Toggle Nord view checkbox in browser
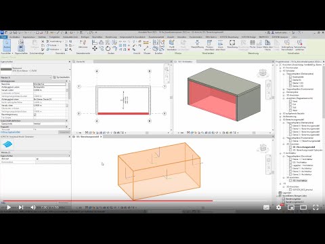This screenshot has height=244, width=325. pos(290,101)
